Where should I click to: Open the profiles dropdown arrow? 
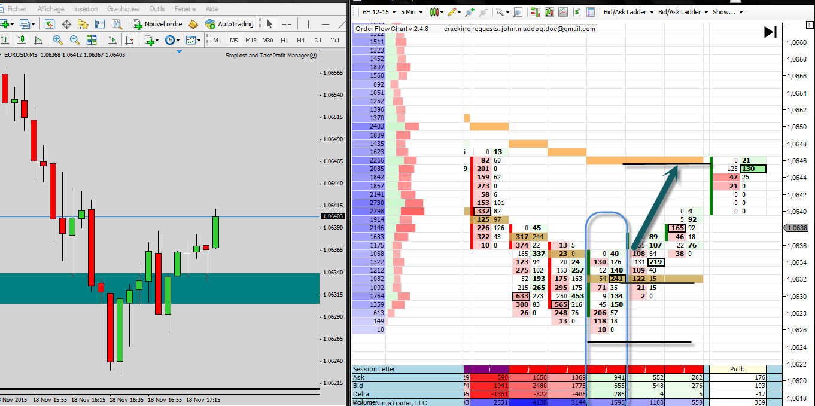(32, 24)
